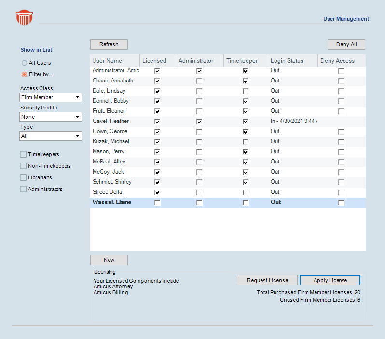Uncheck Administrator for Gavel, Heather
The height and width of the screenshot is (339, 385).
click(x=199, y=122)
